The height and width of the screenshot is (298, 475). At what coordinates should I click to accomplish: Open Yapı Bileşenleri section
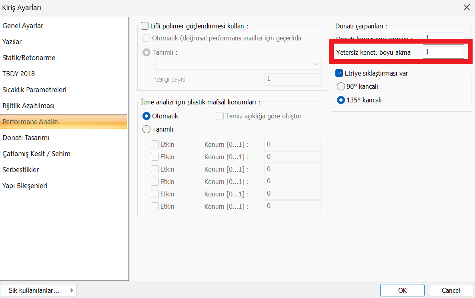25,186
